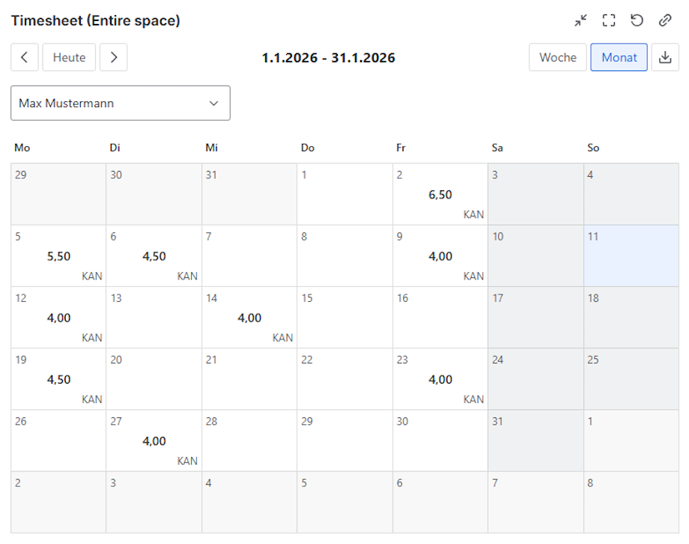Click the KAN label on January 27

pos(187,461)
